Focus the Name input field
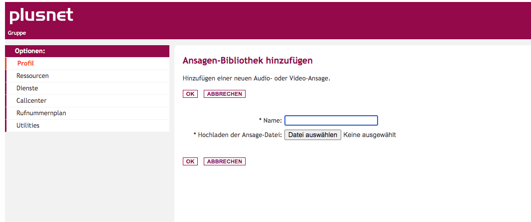The height and width of the screenshot is (222, 531). point(331,121)
